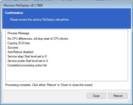133x105 pixels.
Task: Click the 'Processing complete' status text
Action: (x=49, y=85)
